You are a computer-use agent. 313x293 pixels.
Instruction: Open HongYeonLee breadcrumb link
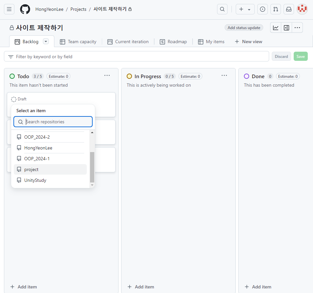click(x=49, y=9)
